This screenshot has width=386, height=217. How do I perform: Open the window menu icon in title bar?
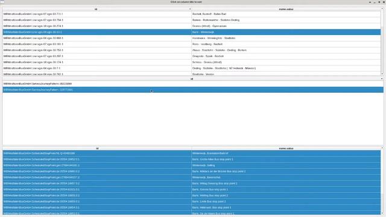(x=2, y=2)
